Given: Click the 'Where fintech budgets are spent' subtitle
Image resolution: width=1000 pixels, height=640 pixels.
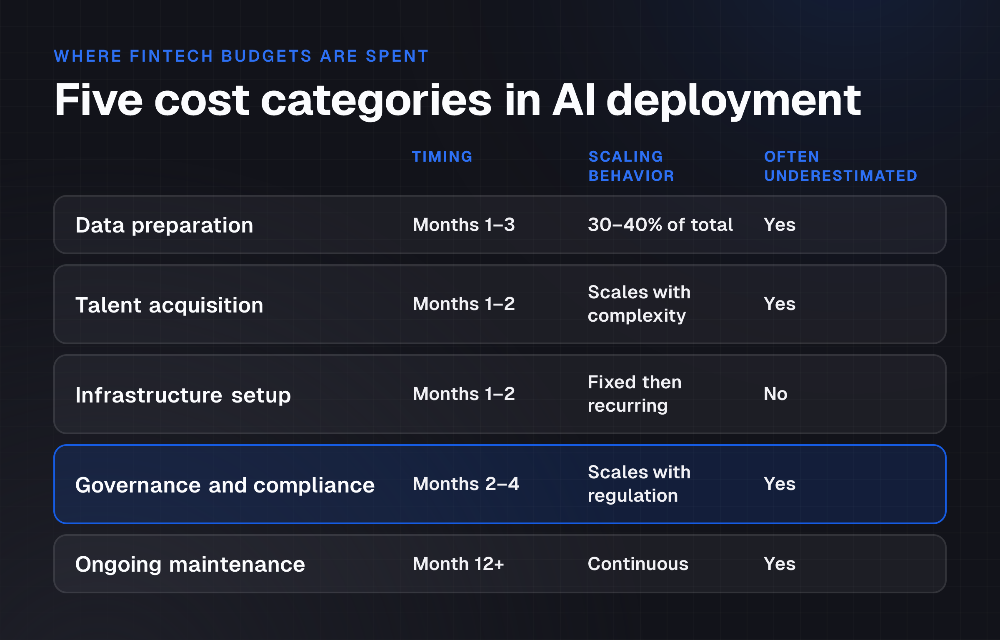Looking at the screenshot, I should click(x=241, y=56).
